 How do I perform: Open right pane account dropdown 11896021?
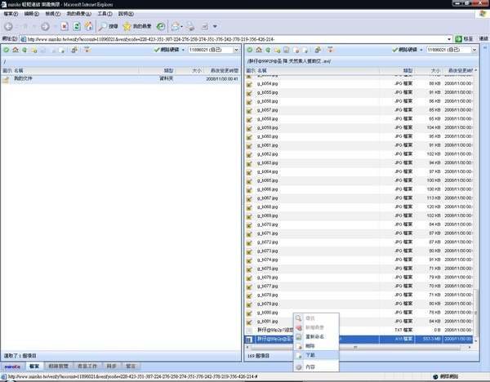point(474,50)
